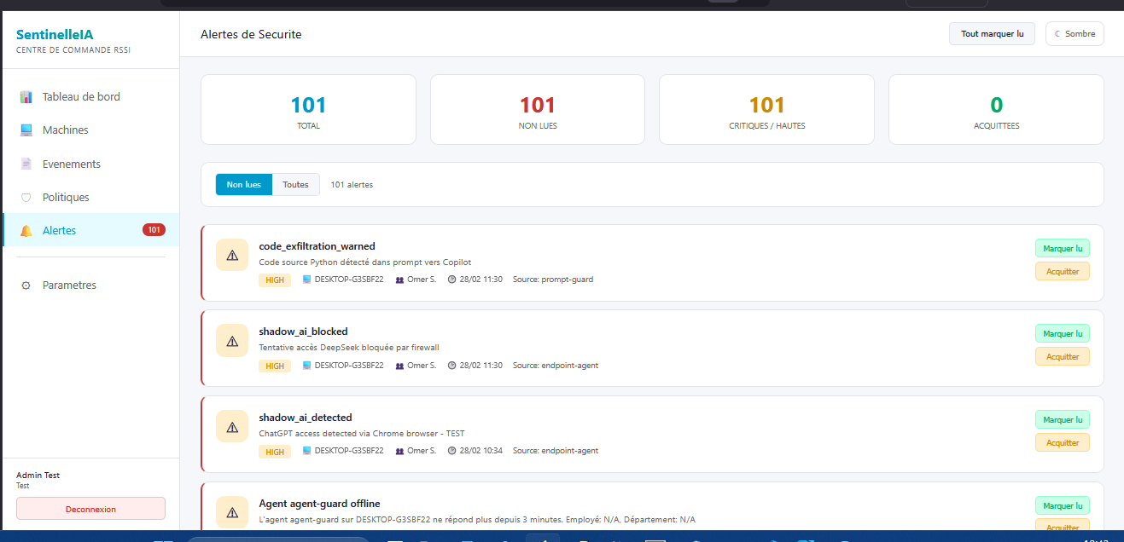The width and height of the screenshot is (1124, 542).
Task: Click the red 101 alerts badge
Action: tap(154, 230)
